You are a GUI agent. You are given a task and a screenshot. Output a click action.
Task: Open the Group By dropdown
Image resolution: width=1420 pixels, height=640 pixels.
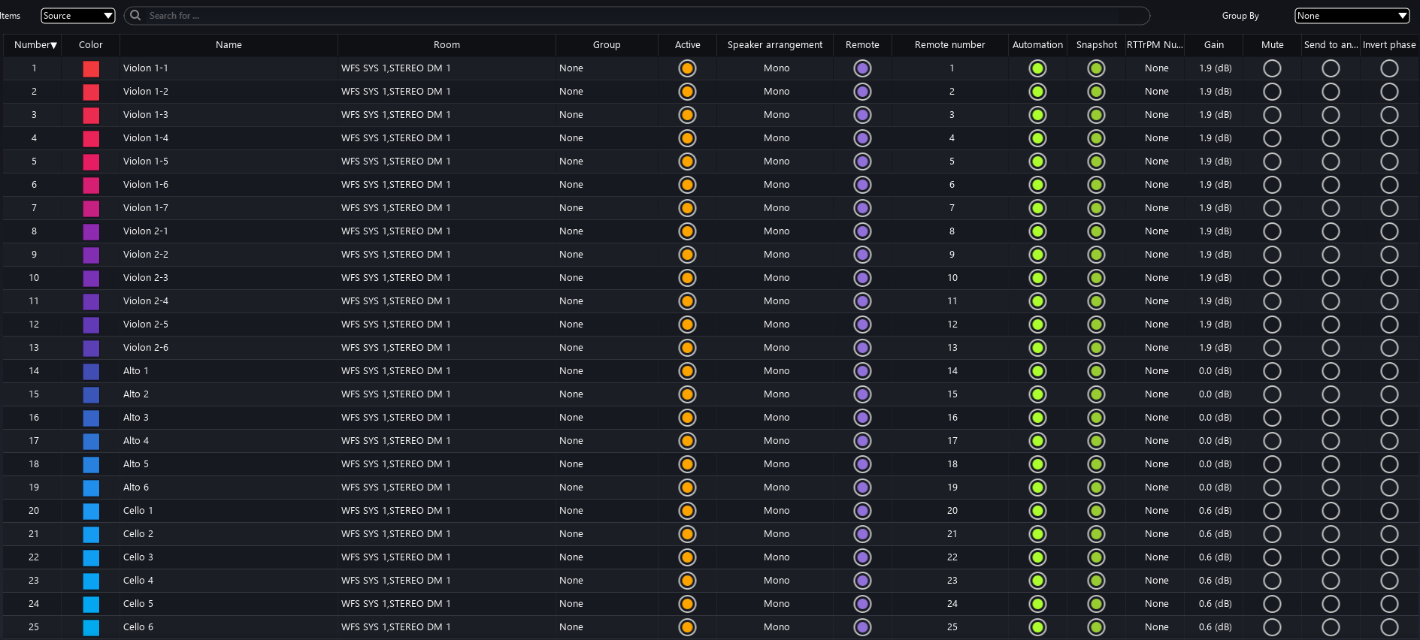pos(1351,16)
